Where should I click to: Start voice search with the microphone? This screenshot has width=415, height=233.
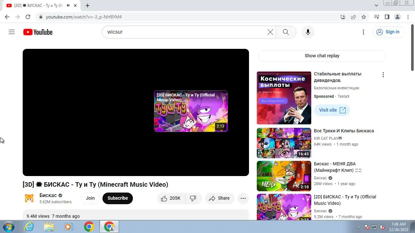click(308, 32)
